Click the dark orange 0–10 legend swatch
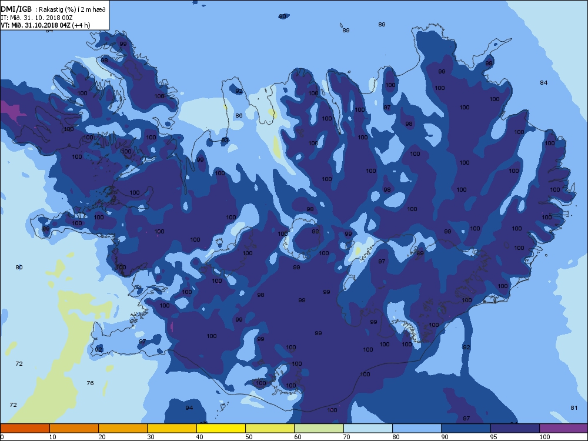The height and width of the screenshot is (441, 588). pyautogui.click(x=25, y=428)
